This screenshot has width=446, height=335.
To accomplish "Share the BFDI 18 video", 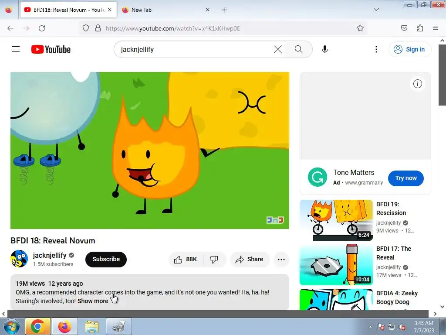I will click(x=250, y=259).
